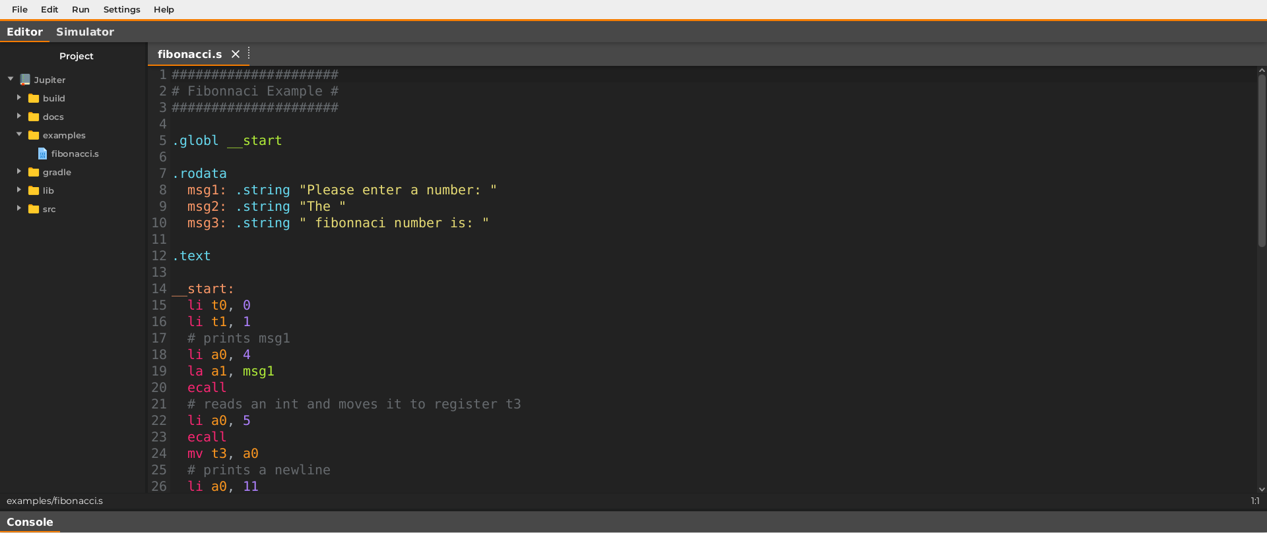Click the 'li a0, 5' instruction

coord(219,420)
